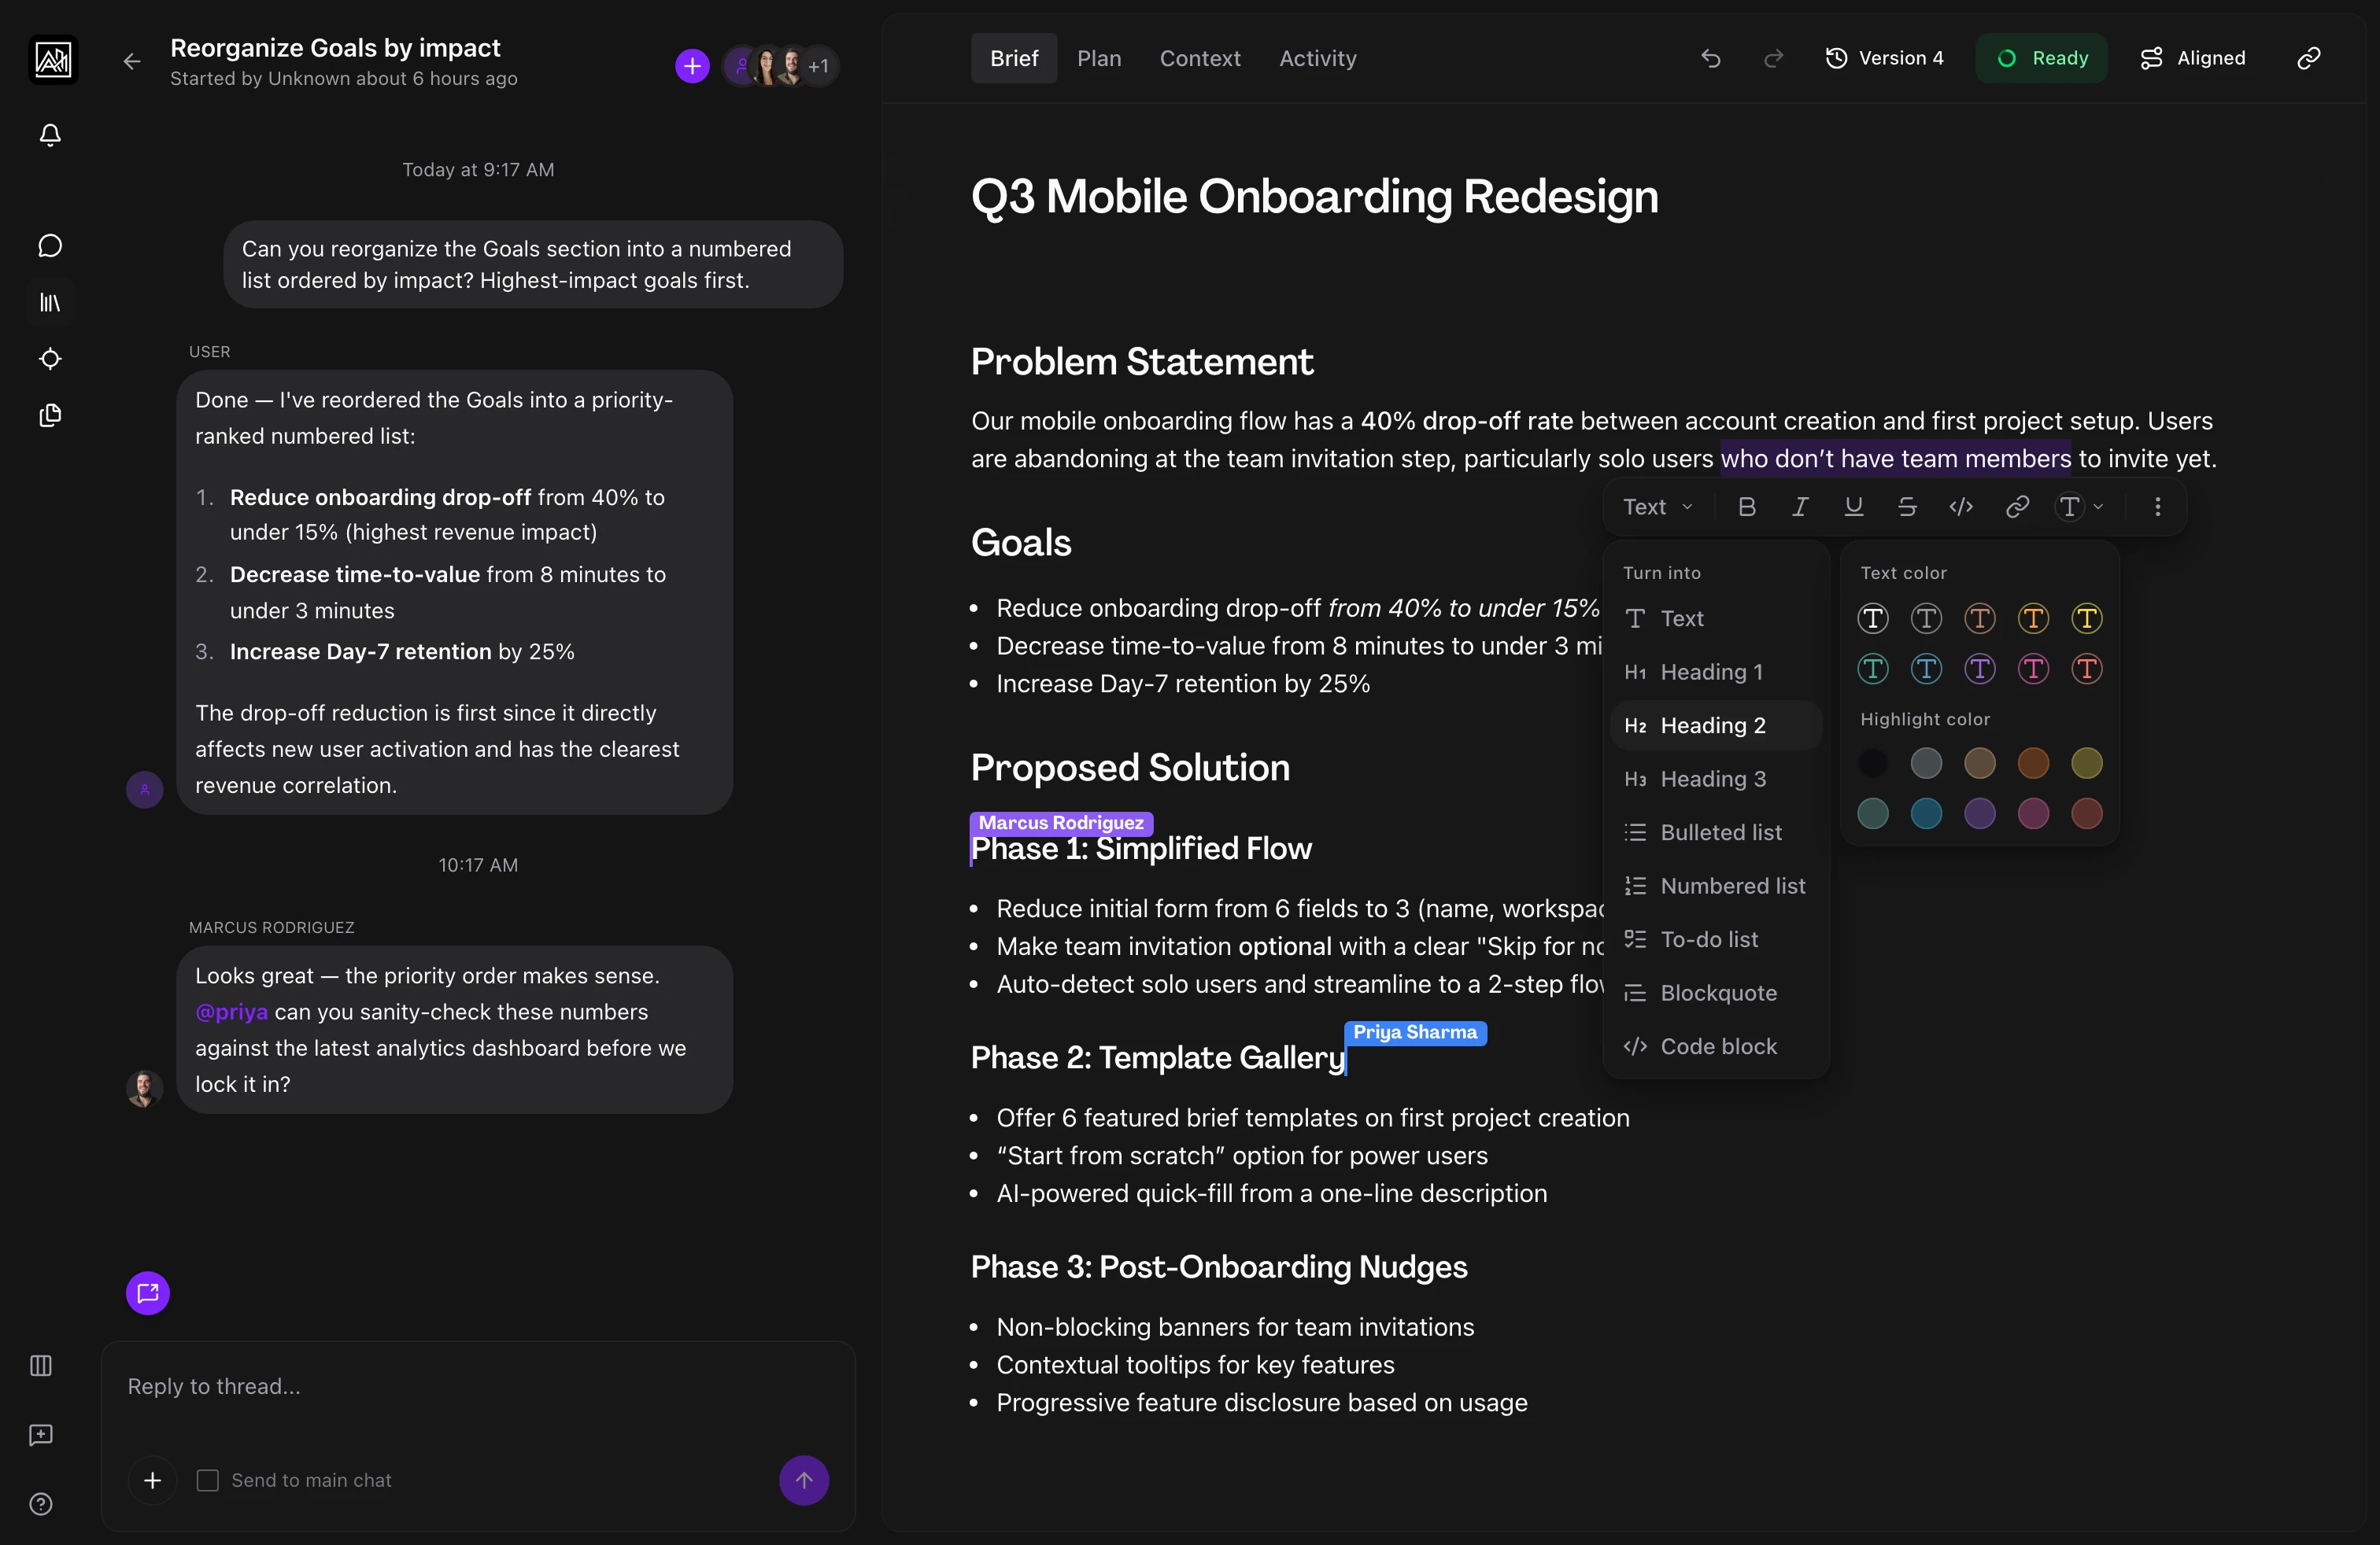Viewport: 2380px width, 1545px height.
Task: Toggle inline code formatting
Action: tap(1961, 507)
